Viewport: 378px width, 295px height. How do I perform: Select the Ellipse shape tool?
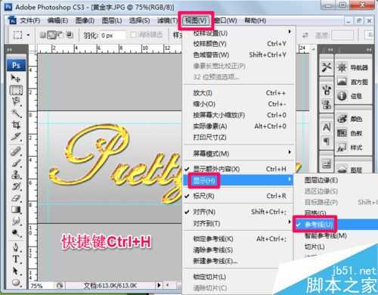(x=16, y=282)
